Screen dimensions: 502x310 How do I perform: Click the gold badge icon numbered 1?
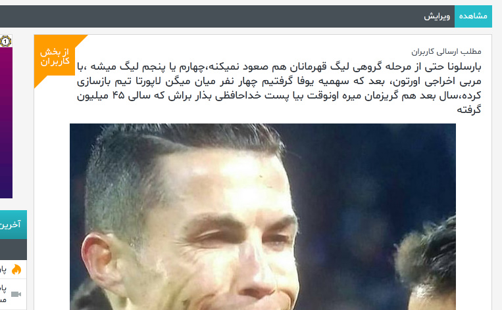point(5,41)
